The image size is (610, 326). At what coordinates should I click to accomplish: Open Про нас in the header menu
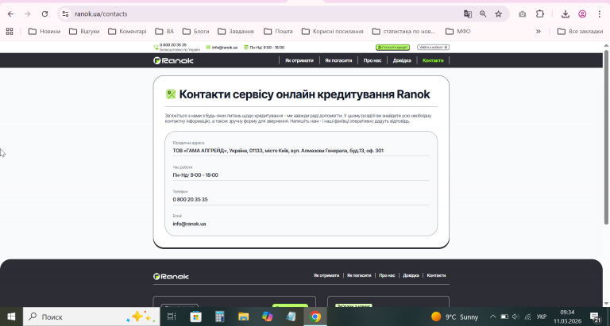[373, 60]
